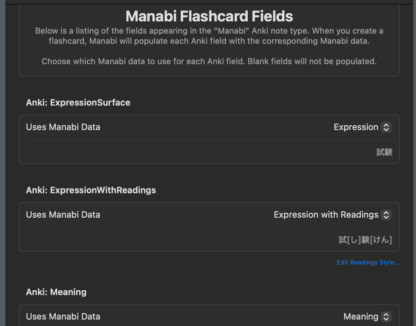Select the Anki: Meaning heading

click(x=56, y=292)
